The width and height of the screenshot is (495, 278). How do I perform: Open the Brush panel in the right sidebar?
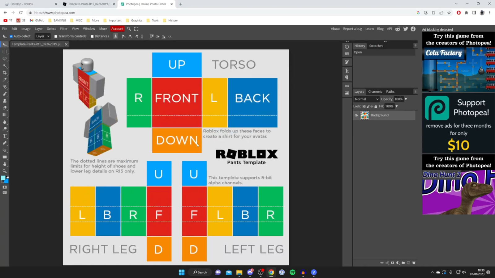point(347,62)
